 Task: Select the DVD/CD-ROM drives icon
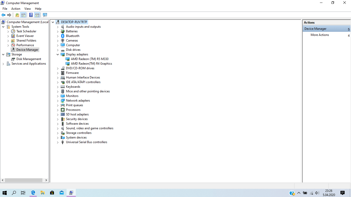pos(63,68)
